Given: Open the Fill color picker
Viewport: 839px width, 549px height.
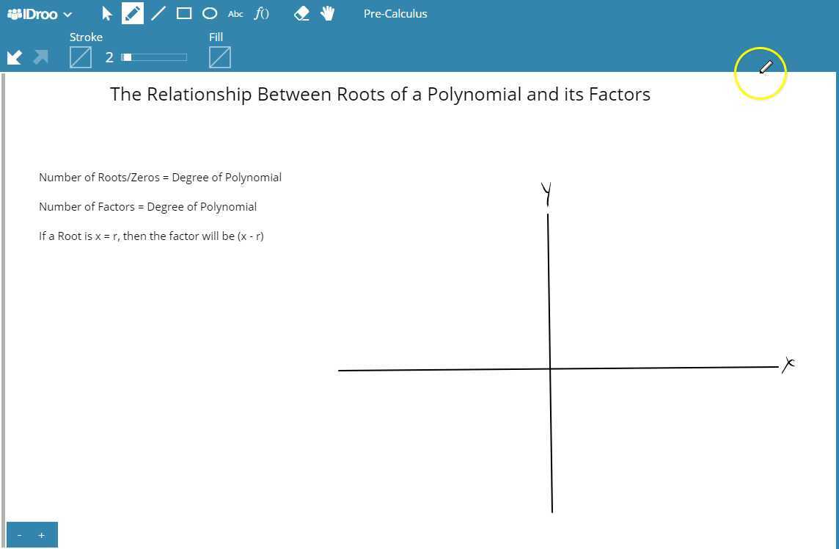Looking at the screenshot, I should [220, 57].
